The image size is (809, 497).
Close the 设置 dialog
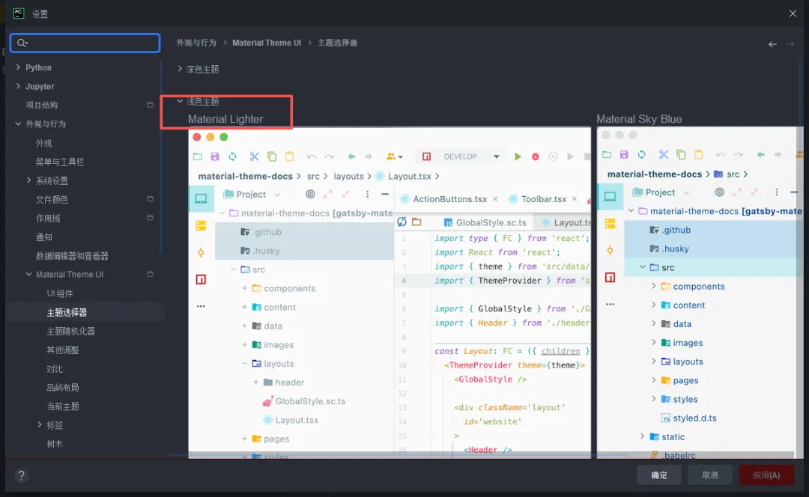(793, 14)
